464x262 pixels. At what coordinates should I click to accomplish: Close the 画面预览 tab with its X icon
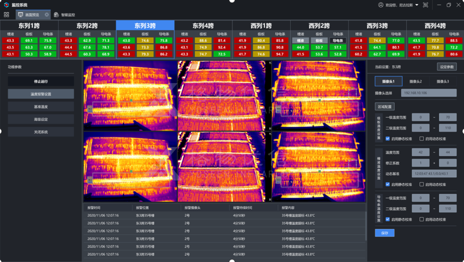(47, 15)
